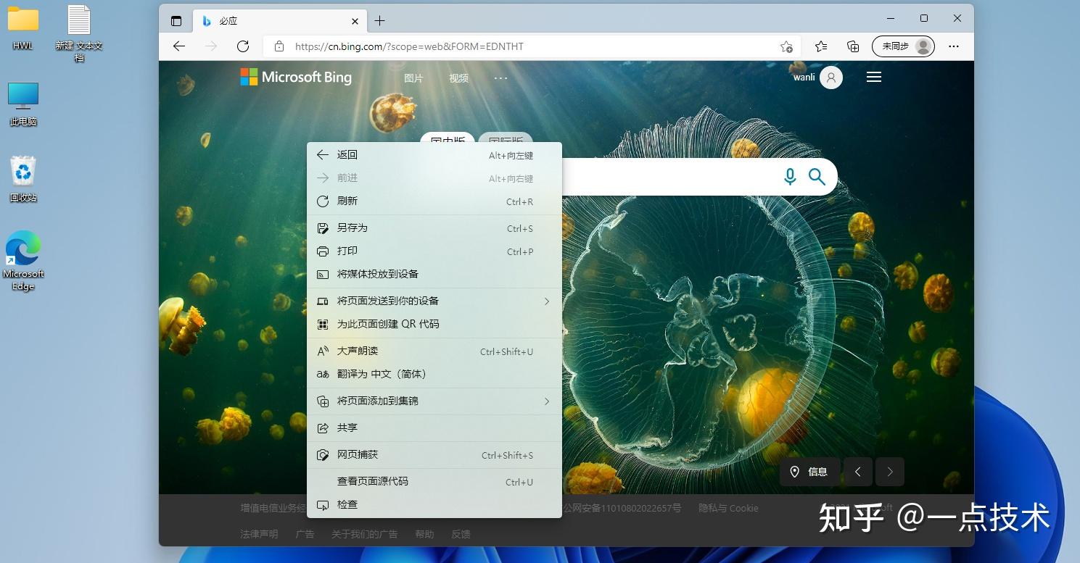
Task: Choose 将媒体投放到设备 in the context menu
Action: coord(434,274)
